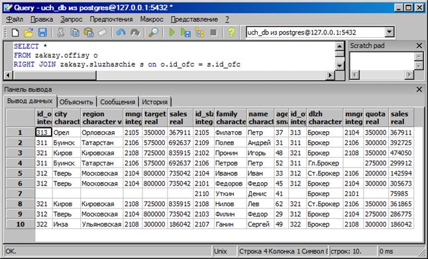Select row 10 header in results
Screen dimensions: 428x259
click(20, 225)
